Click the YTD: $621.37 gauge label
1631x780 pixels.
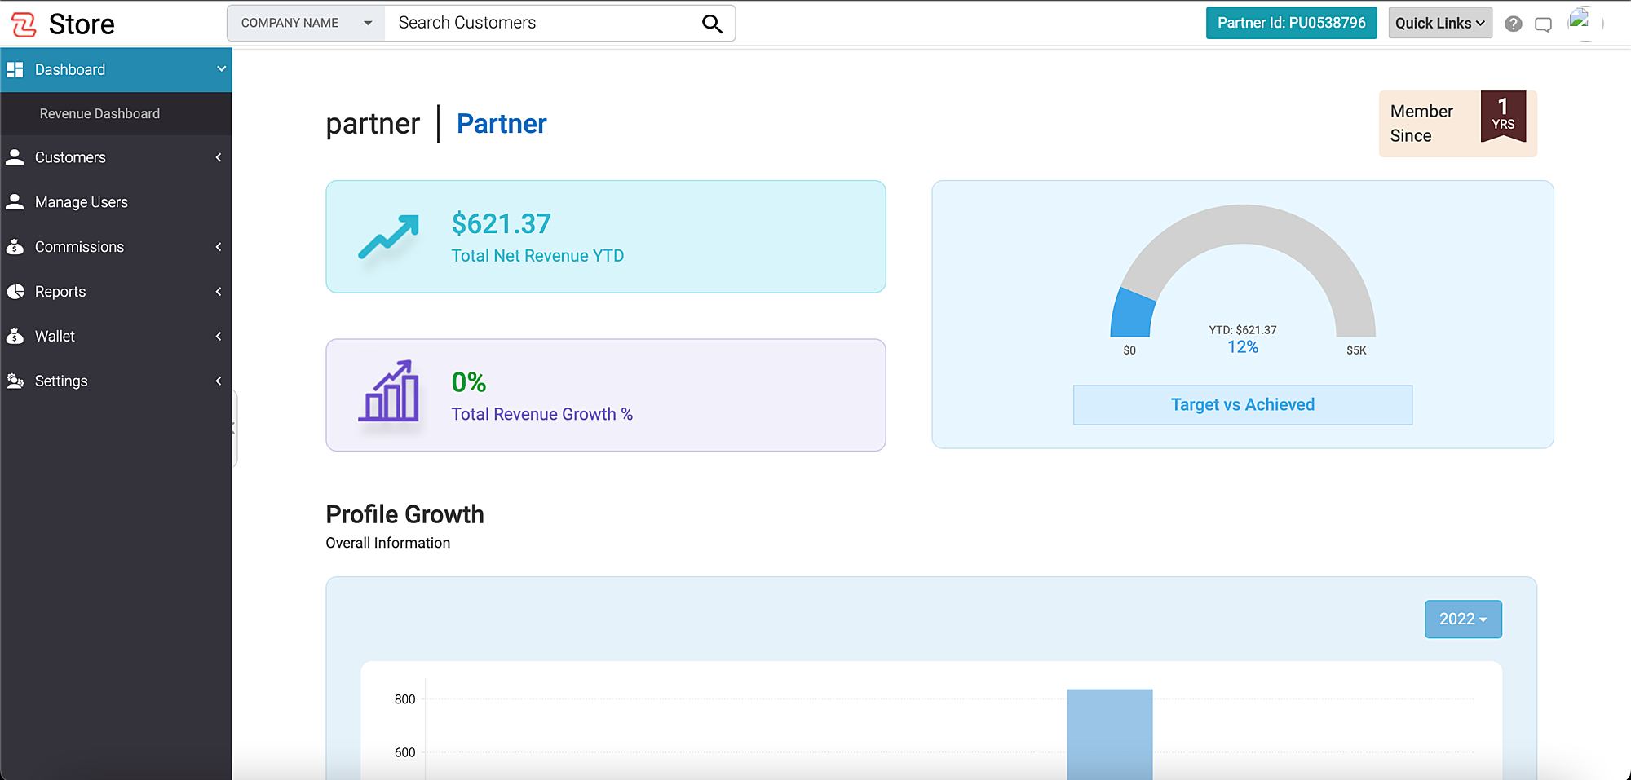(1243, 330)
